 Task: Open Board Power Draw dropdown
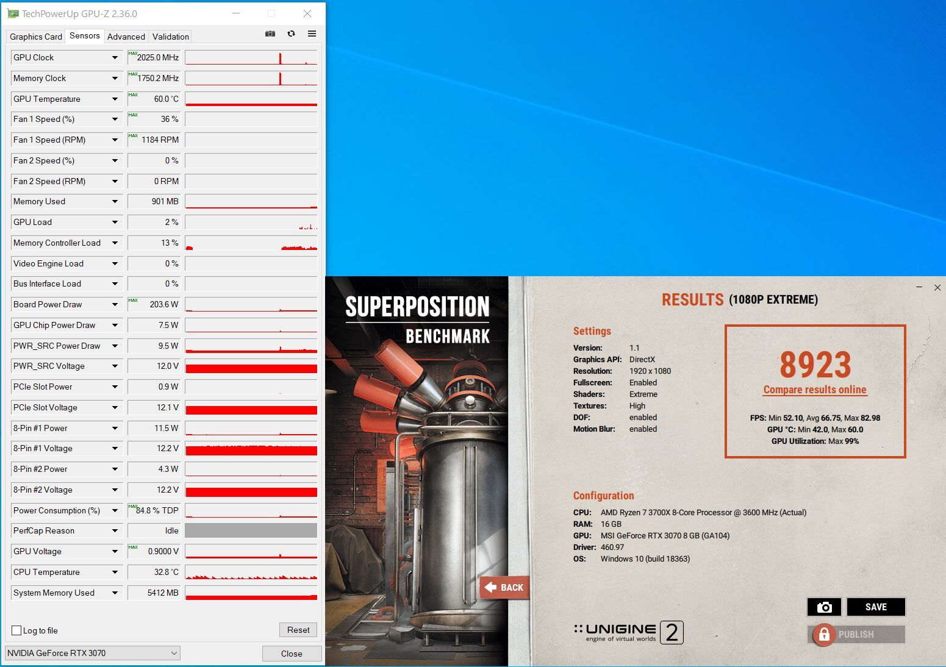tap(115, 304)
